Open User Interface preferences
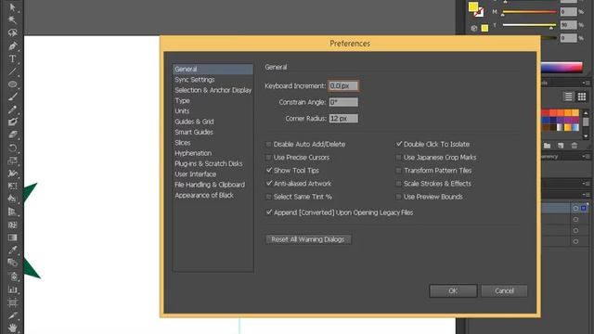Viewport: 594px width, 334px height. point(195,174)
